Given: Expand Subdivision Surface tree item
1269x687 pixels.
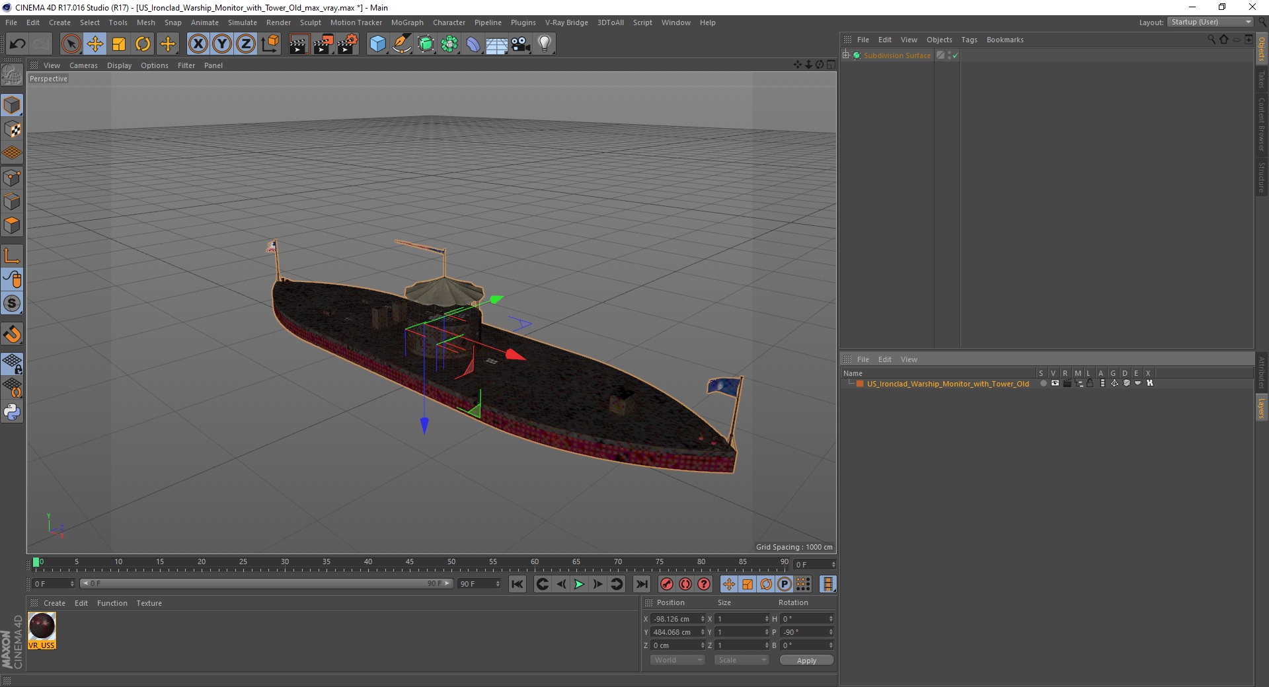Looking at the screenshot, I should coord(845,55).
